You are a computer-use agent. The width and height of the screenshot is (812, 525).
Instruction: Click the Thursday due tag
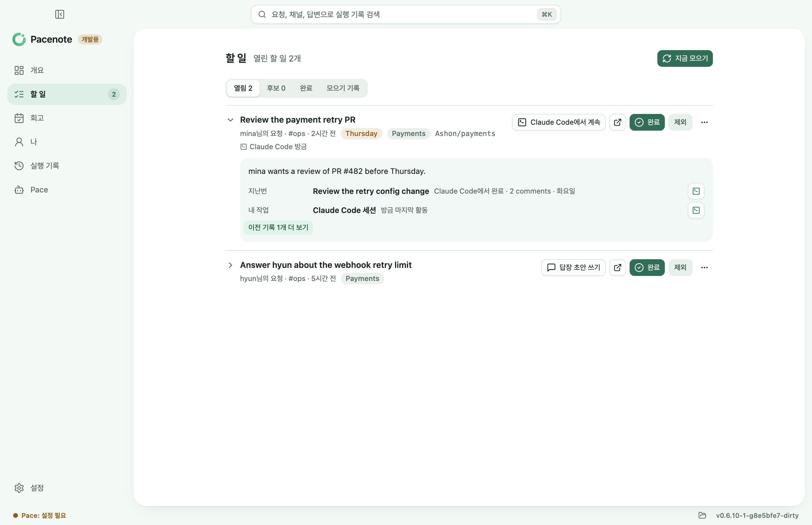point(361,134)
